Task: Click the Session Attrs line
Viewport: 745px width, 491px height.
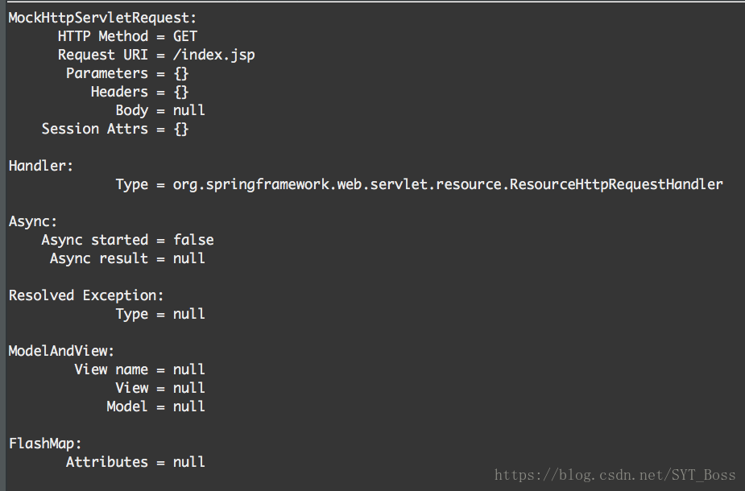Action: pos(115,129)
